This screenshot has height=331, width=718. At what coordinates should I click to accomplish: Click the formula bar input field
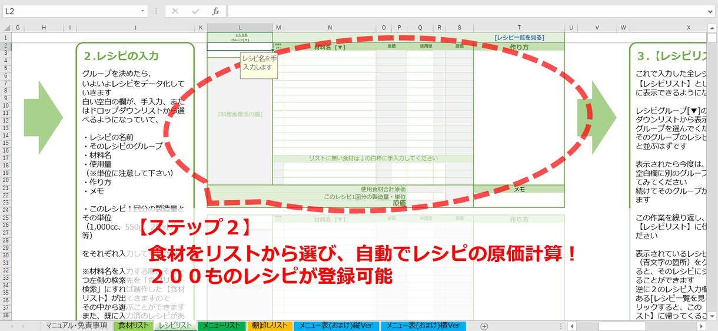467,11
